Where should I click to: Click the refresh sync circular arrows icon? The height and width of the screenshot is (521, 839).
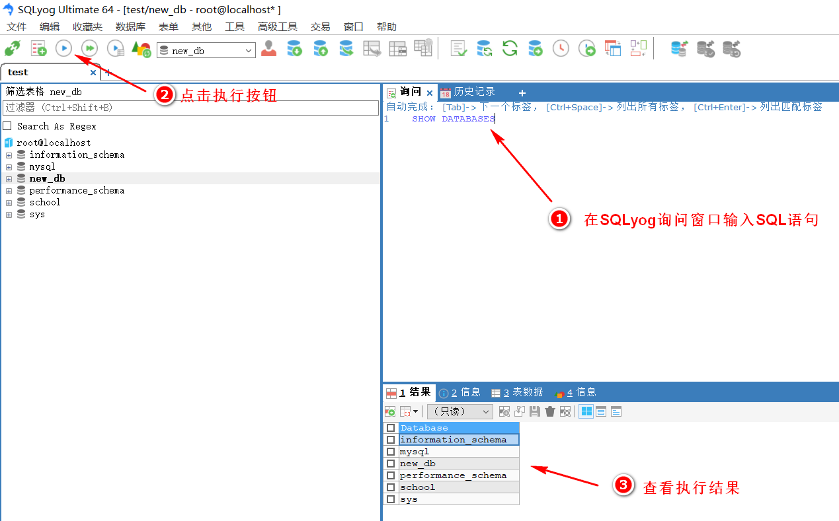pos(510,48)
